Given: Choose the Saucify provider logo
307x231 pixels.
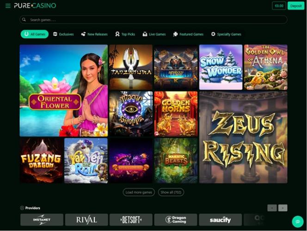Looking at the screenshot, I should (220, 219).
